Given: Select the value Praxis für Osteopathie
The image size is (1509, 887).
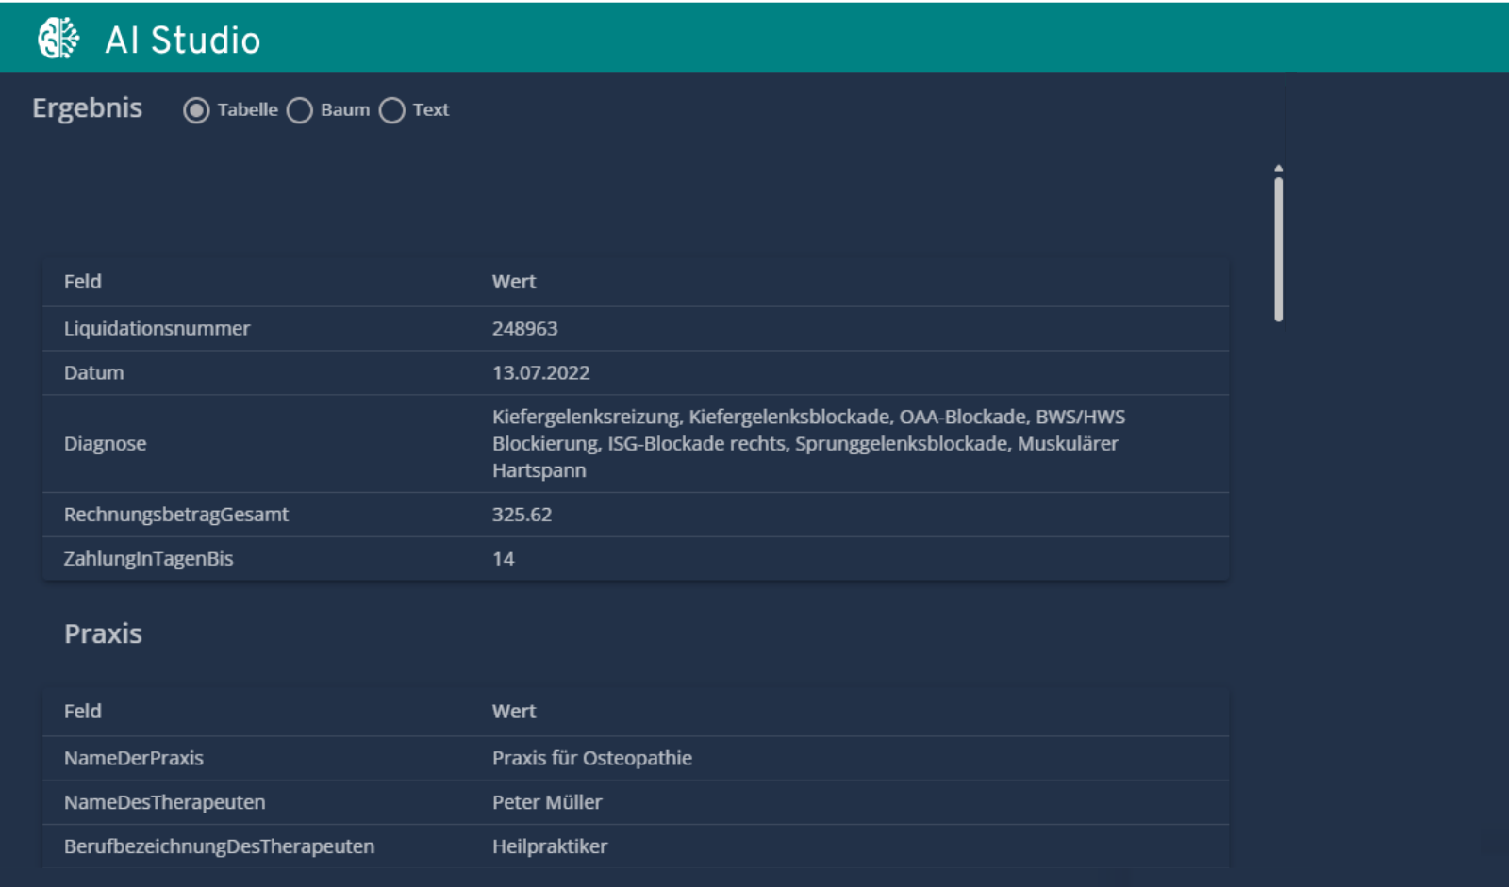Looking at the screenshot, I should 591,759.
